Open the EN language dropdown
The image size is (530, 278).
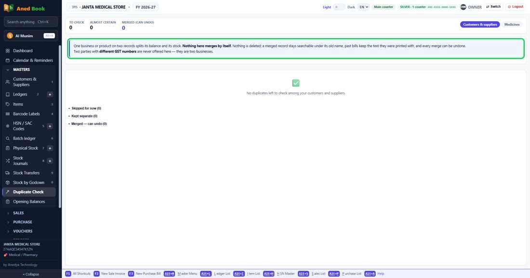[x=363, y=7]
